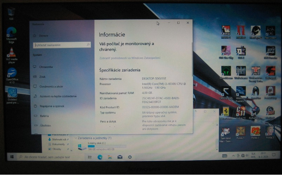This screenshot has width=282, height=175.
Task: Open File Explorer from the taskbar
Action: (110, 157)
